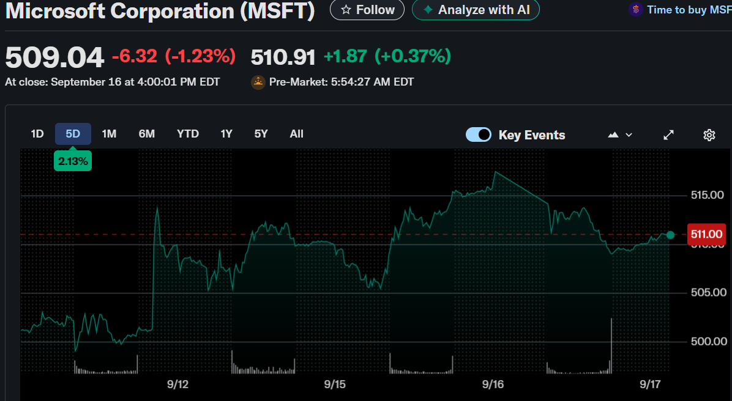Image resolution: width=732 pixels, height=401 pixels.
Task: Switch to the 6M range tab
Action: coord(147,134)
